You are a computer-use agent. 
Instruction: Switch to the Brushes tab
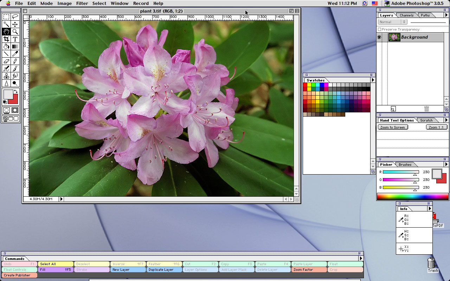pos(405,164)
